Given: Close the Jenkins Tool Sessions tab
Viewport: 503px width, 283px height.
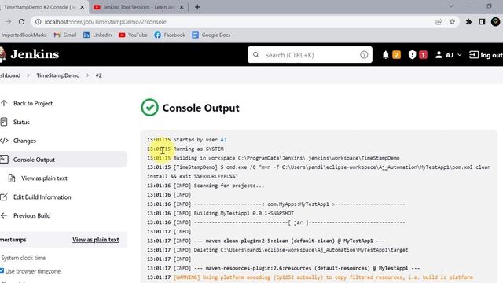Looking at the screenshot, I should click(182, 7).
